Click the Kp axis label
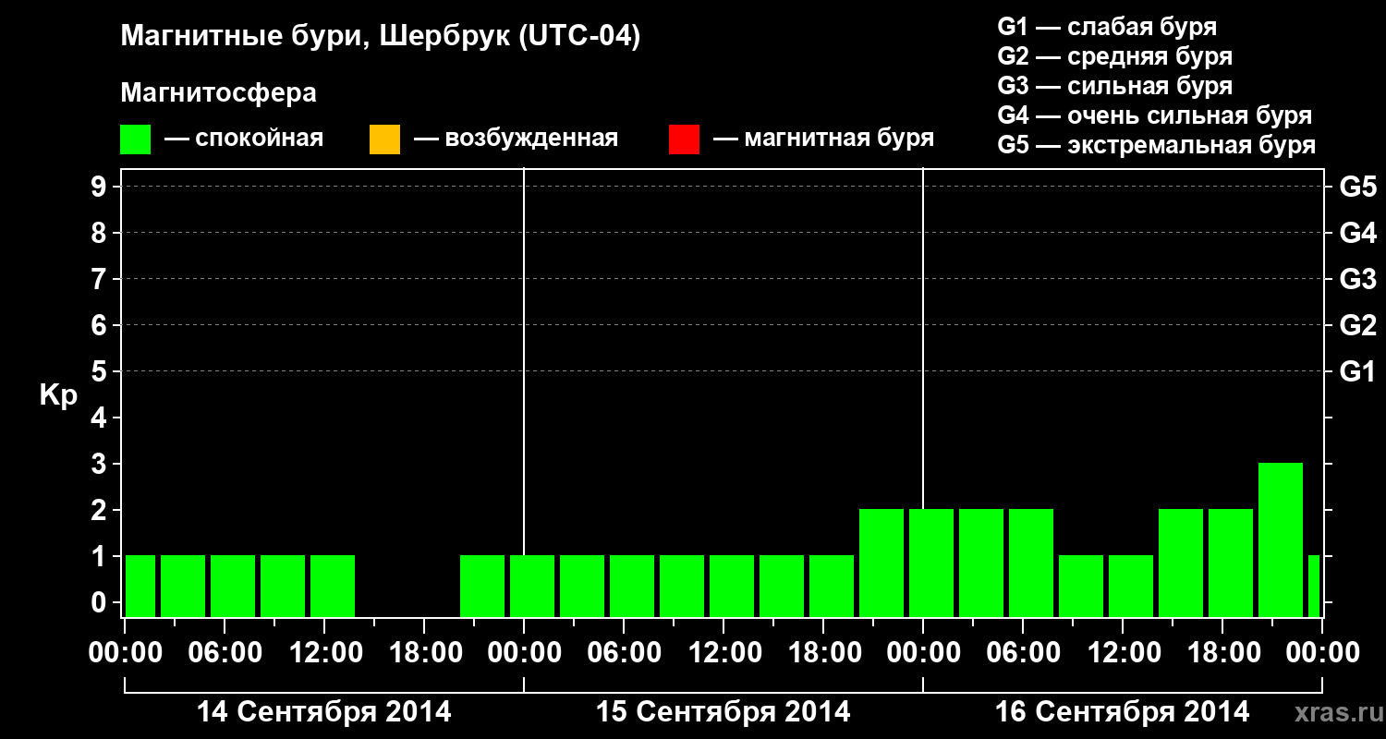The width and height of the screenshot is (1386, 739). pyautogui.click(x=58, y=395)
